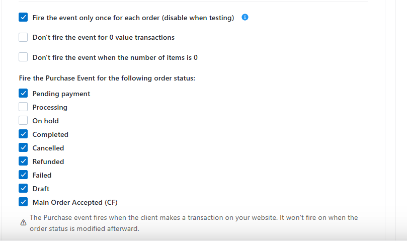The width and height of the screenshot is (407, 242).
Task: Click 'Fire the Purchase Event' section heading
Action: 107,78
